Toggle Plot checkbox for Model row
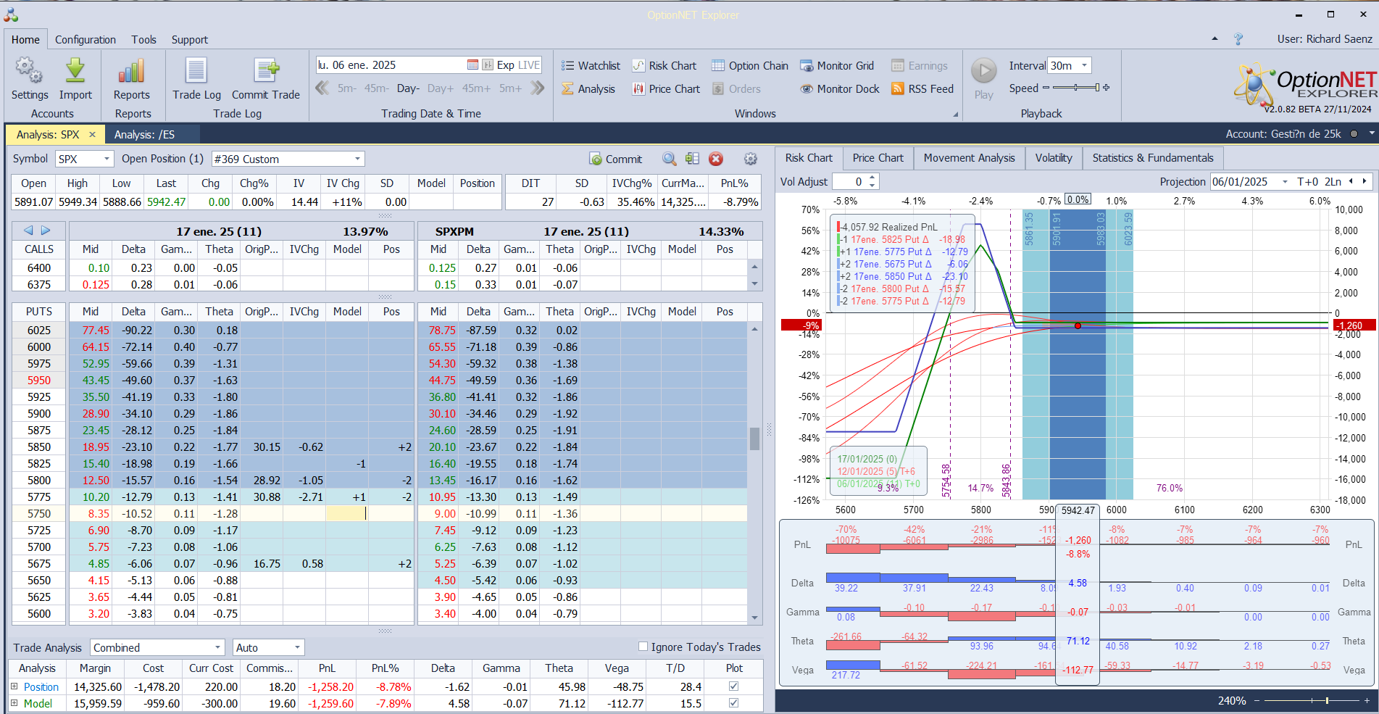1379x714 pixels. (733, 703)
